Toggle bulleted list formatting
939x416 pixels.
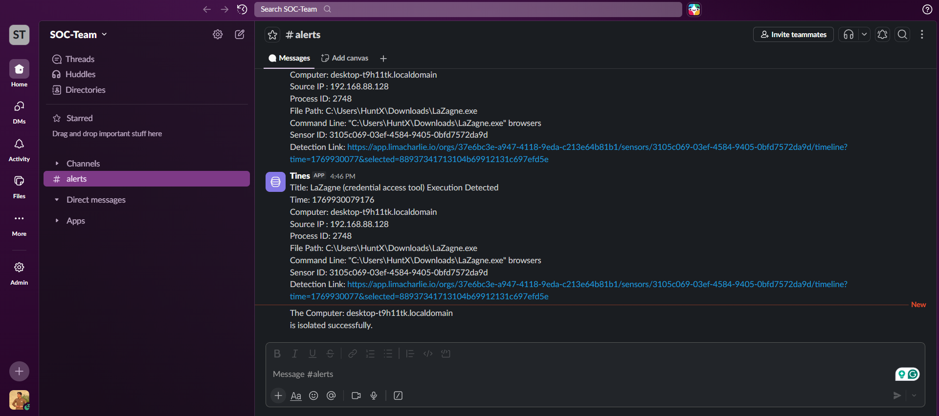[388, 354]
